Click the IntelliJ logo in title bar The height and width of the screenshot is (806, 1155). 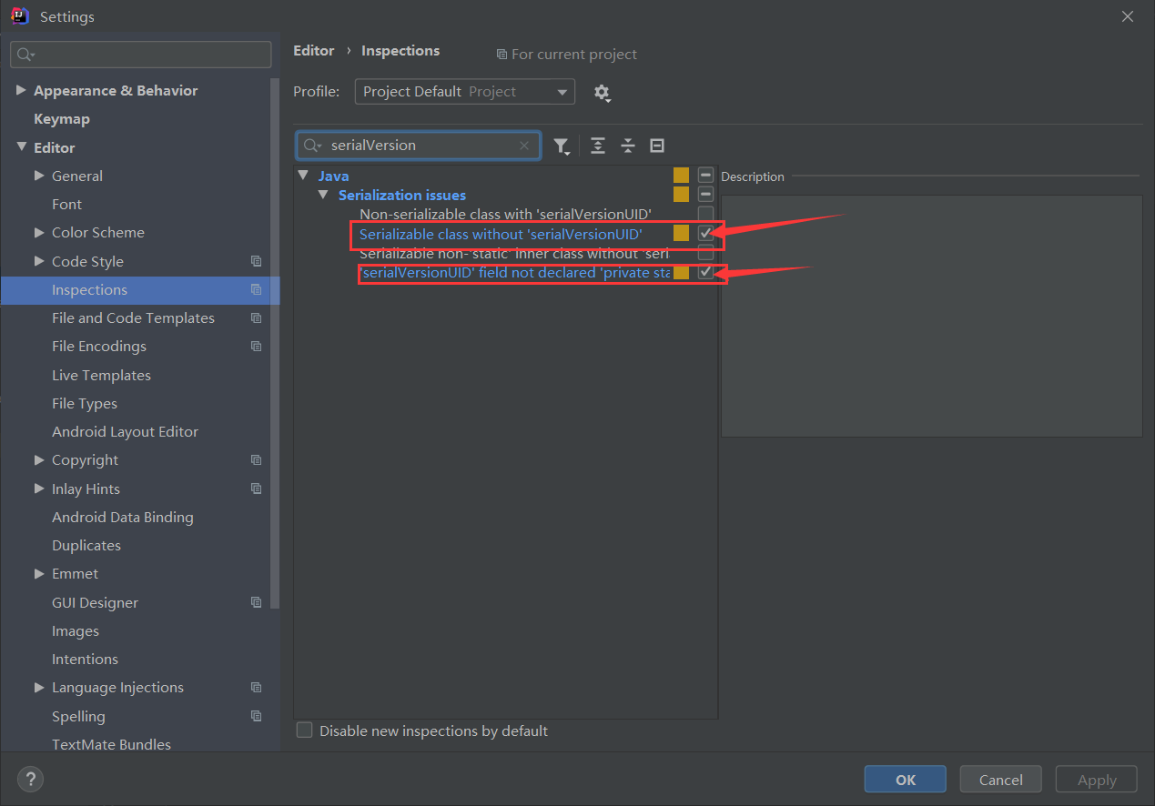pyautogui.click(x=20, y=16)
